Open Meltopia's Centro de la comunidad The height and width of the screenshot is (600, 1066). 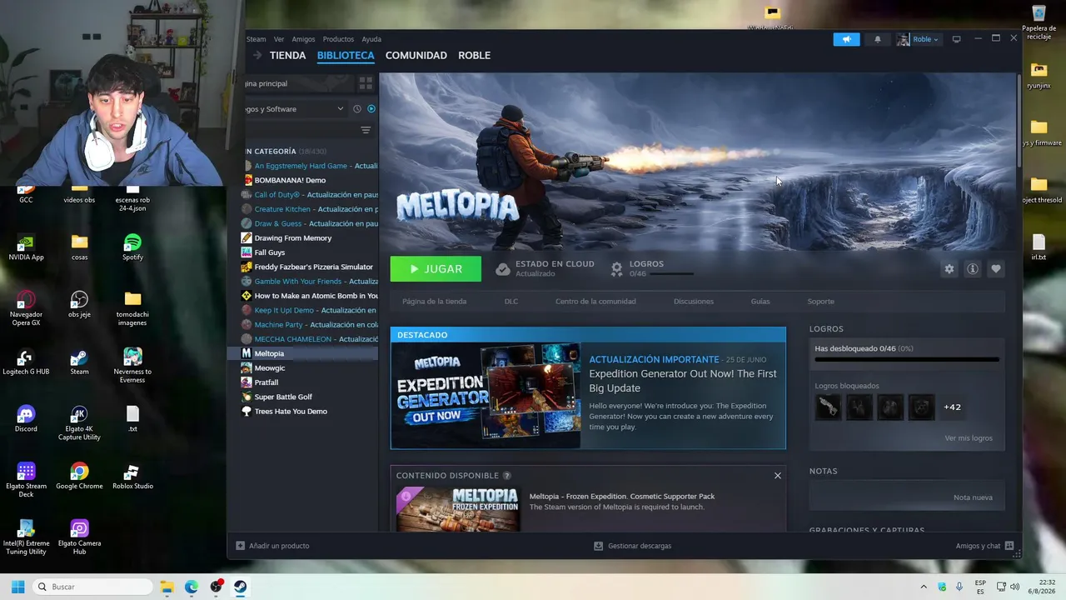point(595,302)
